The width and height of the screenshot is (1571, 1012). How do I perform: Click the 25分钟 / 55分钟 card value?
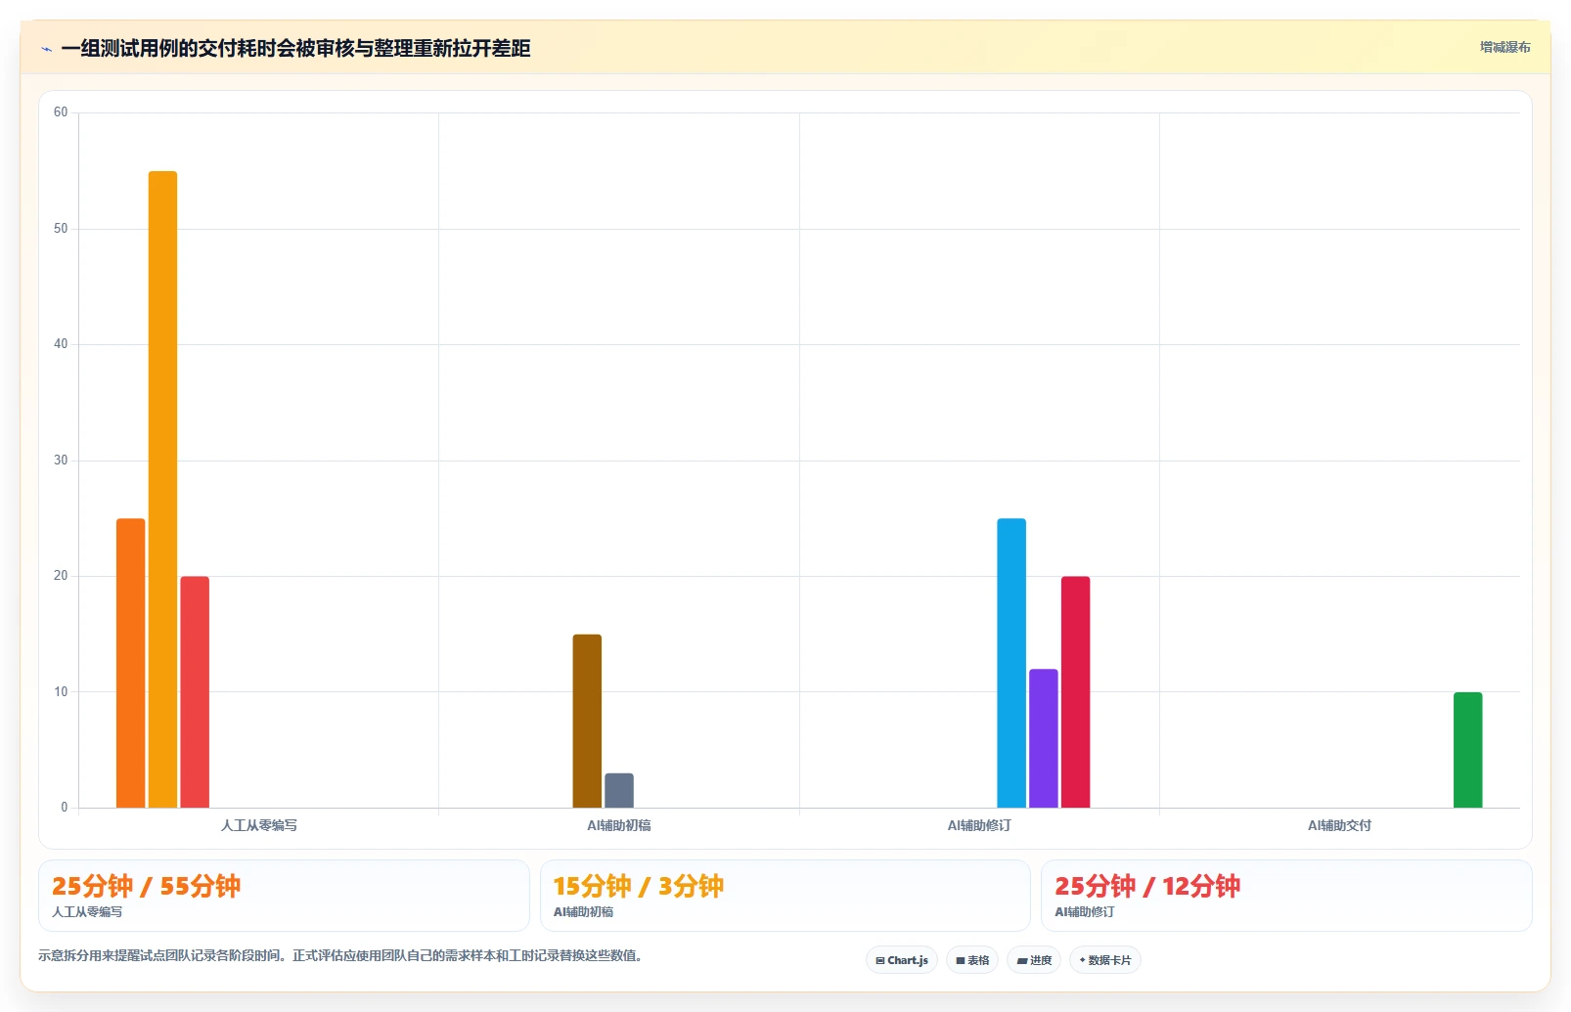[146, 886]
